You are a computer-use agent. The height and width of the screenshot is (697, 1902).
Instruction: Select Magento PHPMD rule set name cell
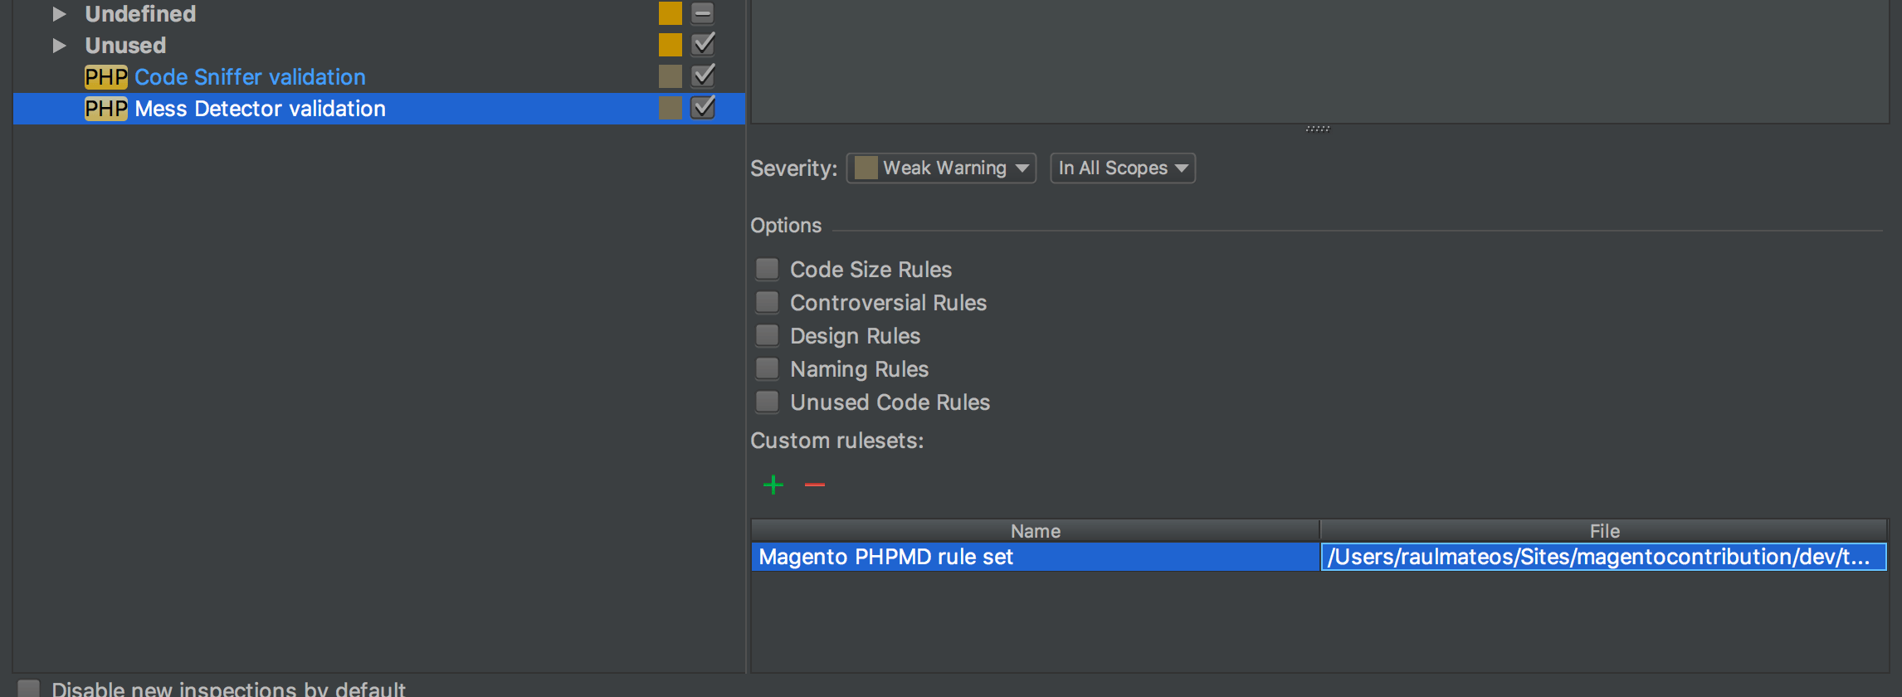coord(1035,557)
